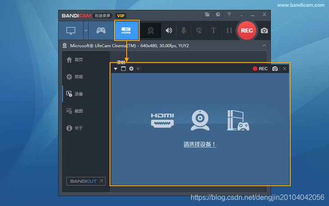This screenshot has height=206, width=329.
Task: Toggle text overlay T icon
Action: [213, 31]
